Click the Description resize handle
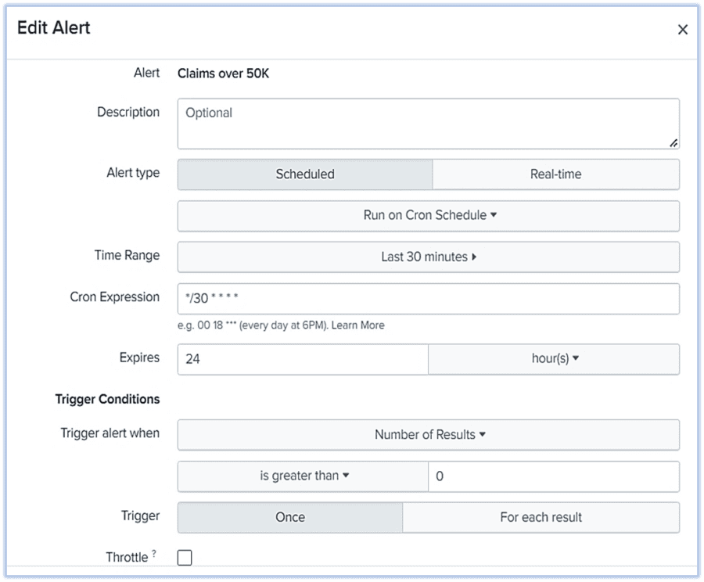 point(673,142)
